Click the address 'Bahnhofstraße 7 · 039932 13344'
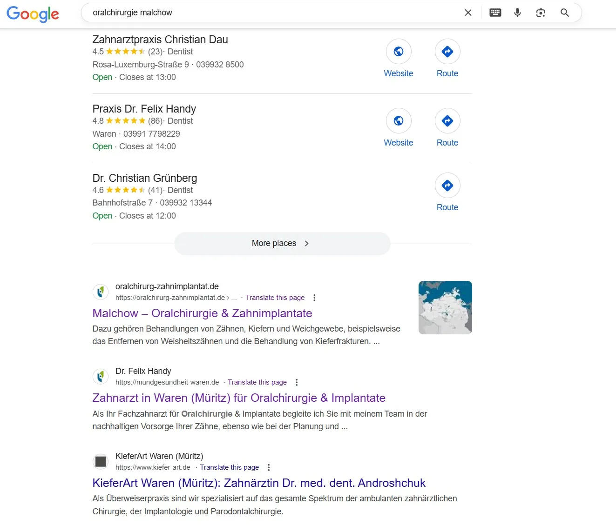The width and height of the screenshot is (616, 525). point(152,203)
